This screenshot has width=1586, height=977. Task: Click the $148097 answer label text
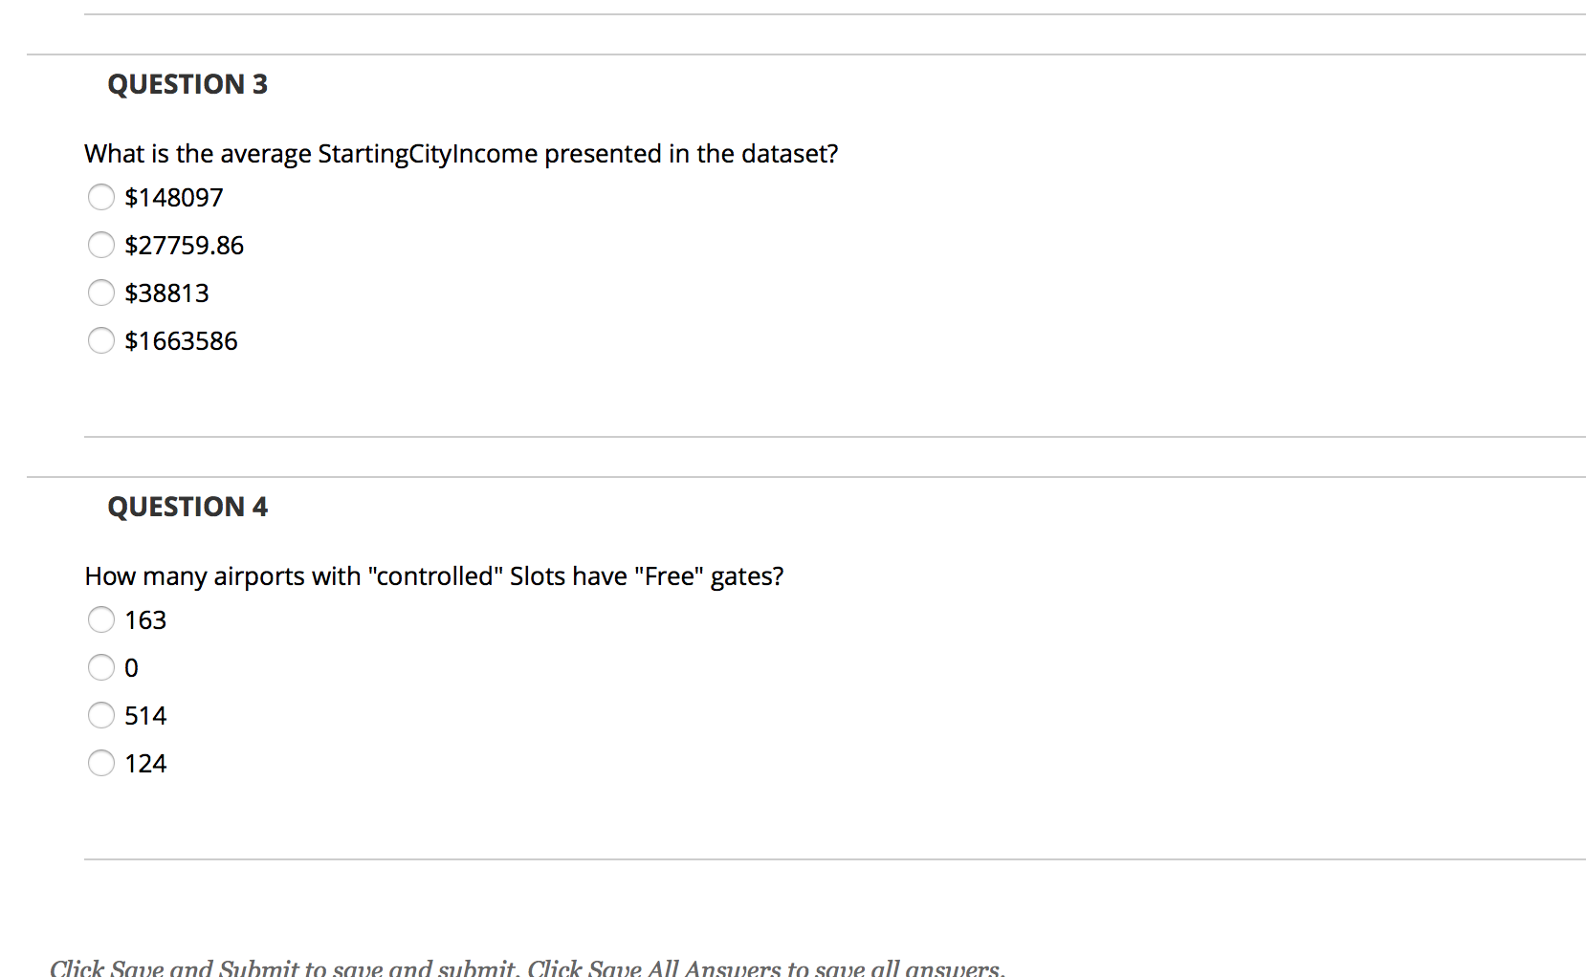click(174, 198)
